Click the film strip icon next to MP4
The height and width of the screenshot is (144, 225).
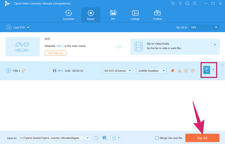click(x=54, y=71)
